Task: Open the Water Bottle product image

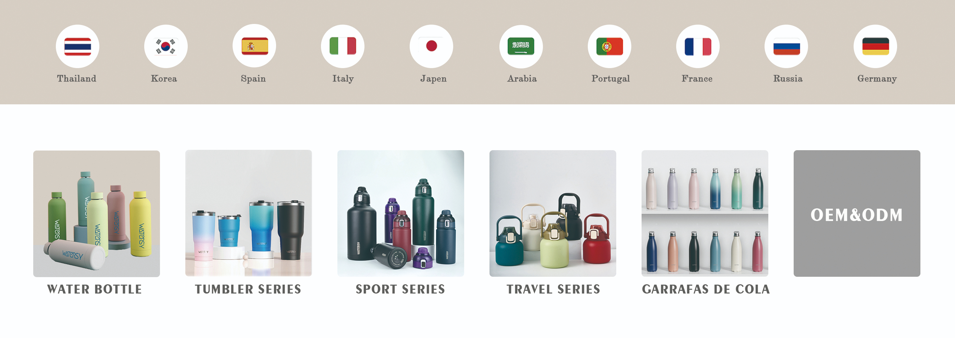Action: click(96, 213)
